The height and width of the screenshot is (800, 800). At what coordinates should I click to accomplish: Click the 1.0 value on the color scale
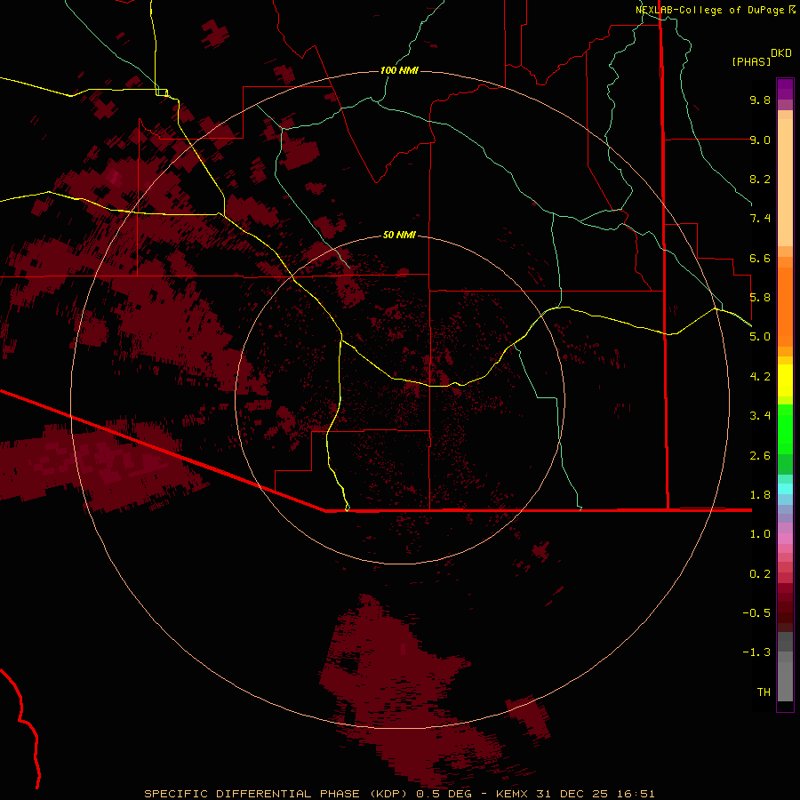(760, 534)
